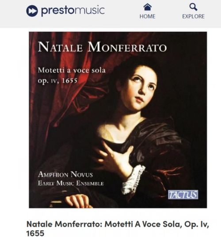Click the album title heading below cover
The width and height of the screenshot is (221, 237).
[118, 229]
